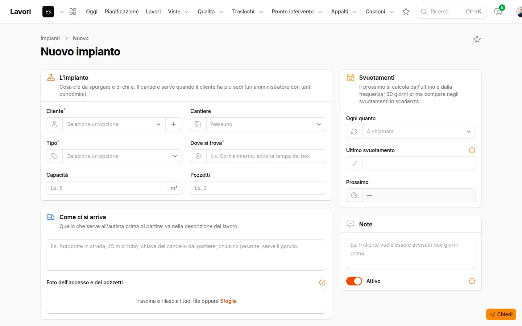
Task: Open the Cassoni dropdown menu
Action: (380, 12)
